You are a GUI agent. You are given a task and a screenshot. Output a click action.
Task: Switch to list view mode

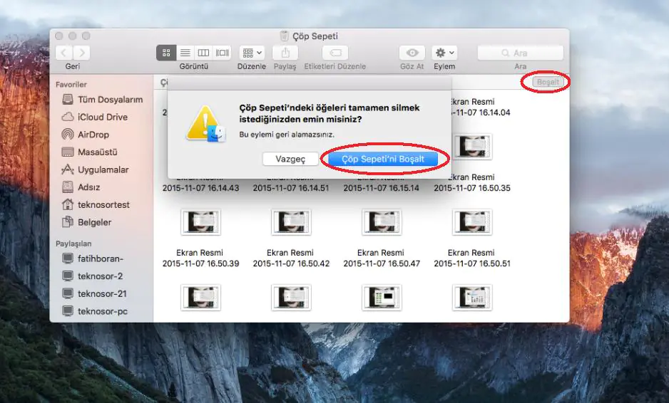pos(185,53)
